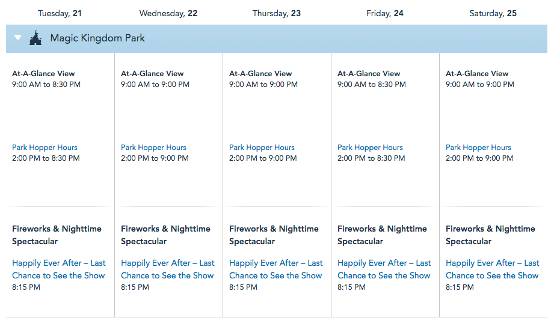The height and width of the screenshot is (321, 557).
Task: Open Tuesday's Park Hopper Hours link
Action: pos(45,148)
